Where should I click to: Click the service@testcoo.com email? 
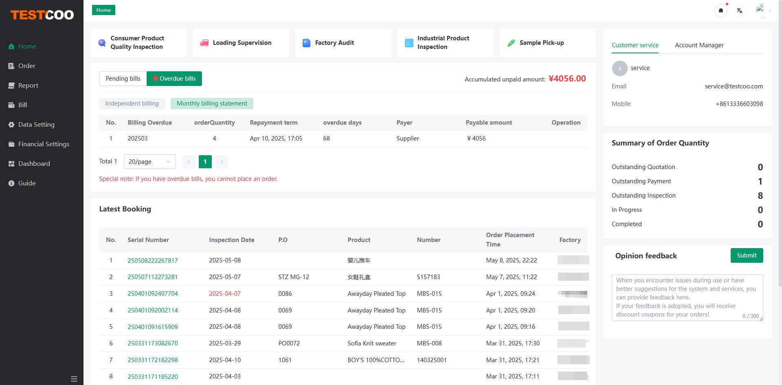point(734,86)
